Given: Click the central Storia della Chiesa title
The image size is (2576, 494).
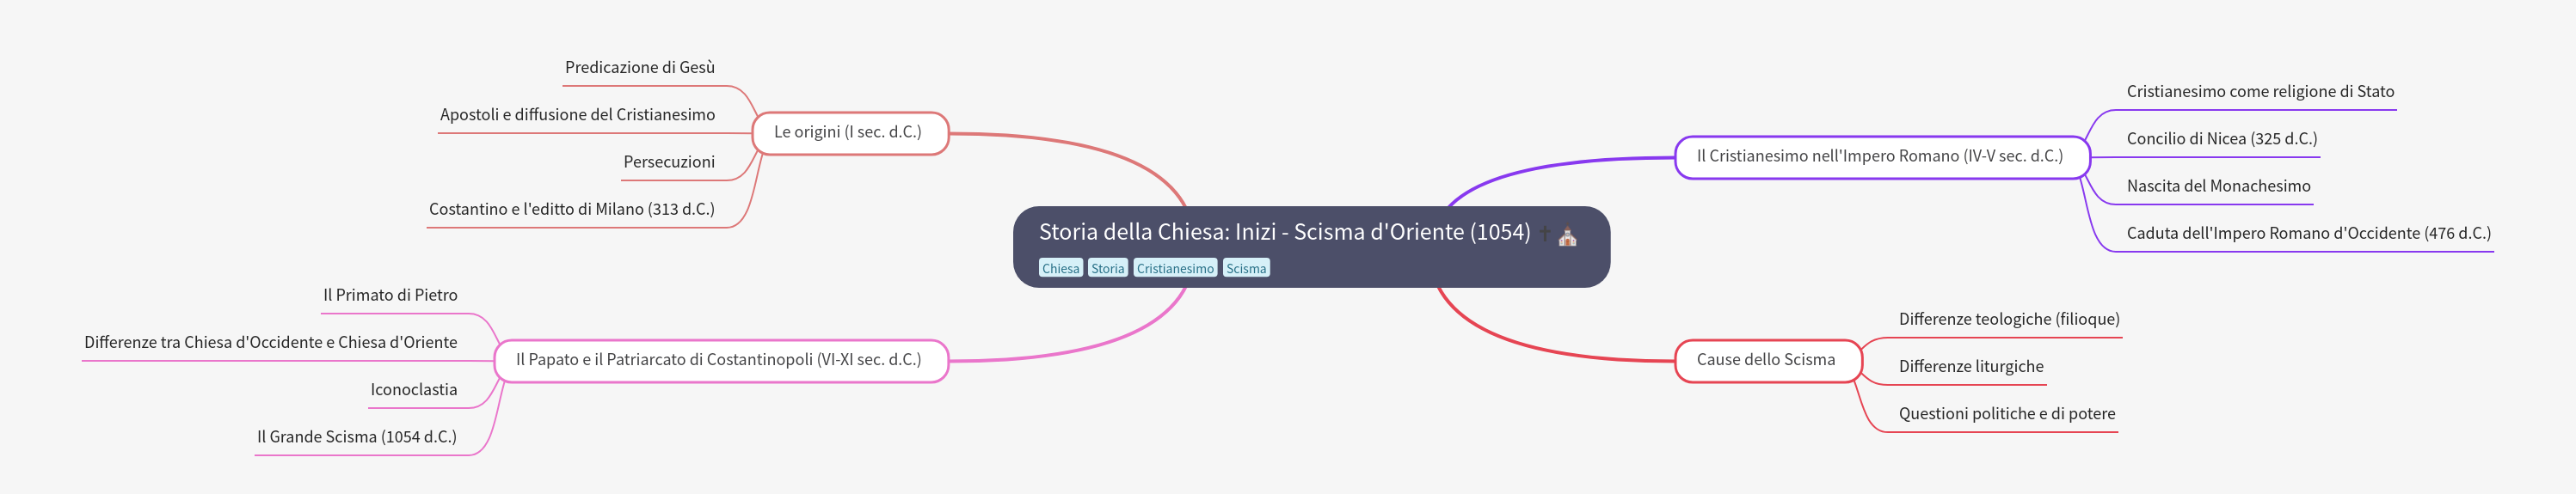Looking at the screenshot, I should pyautogui.click(x=1284, y=233).
